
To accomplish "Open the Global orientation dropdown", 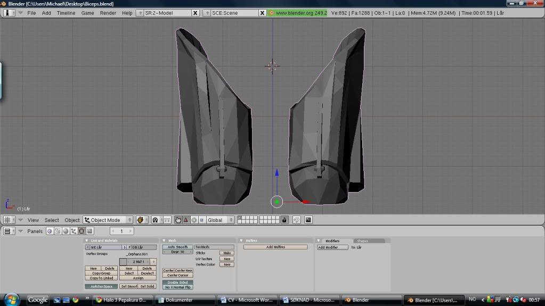I will point(220,220).
